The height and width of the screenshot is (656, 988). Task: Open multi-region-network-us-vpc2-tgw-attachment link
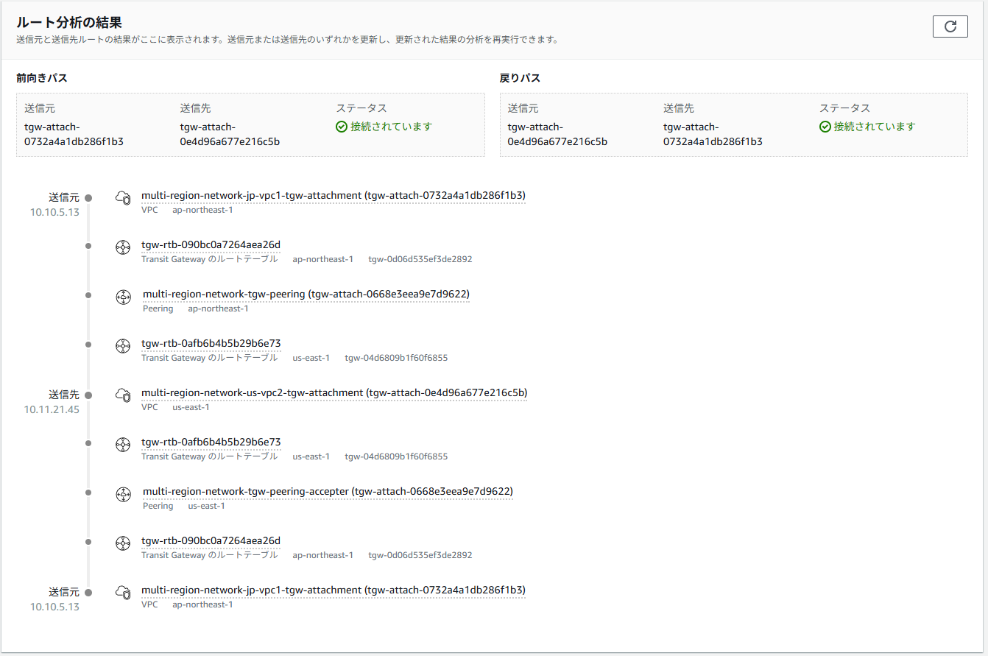click(x=334, y=393)
